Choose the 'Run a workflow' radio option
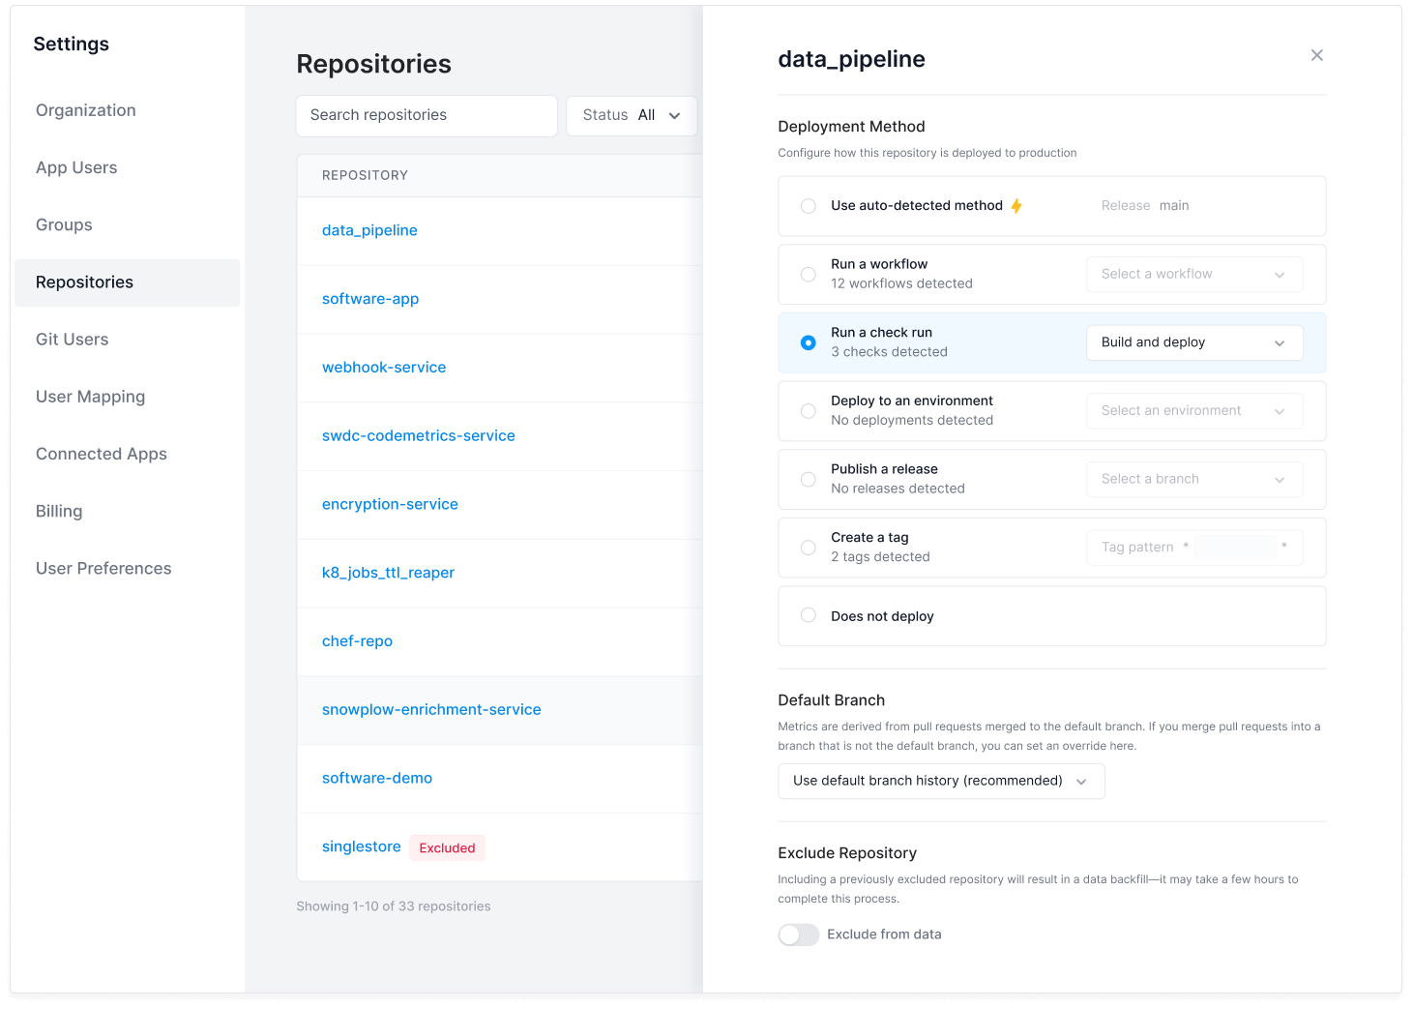This screenshot has height=1009, width=1413. (809, 274)
